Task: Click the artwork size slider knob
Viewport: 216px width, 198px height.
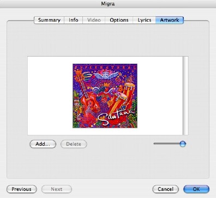Action: (x=183, y=144)
